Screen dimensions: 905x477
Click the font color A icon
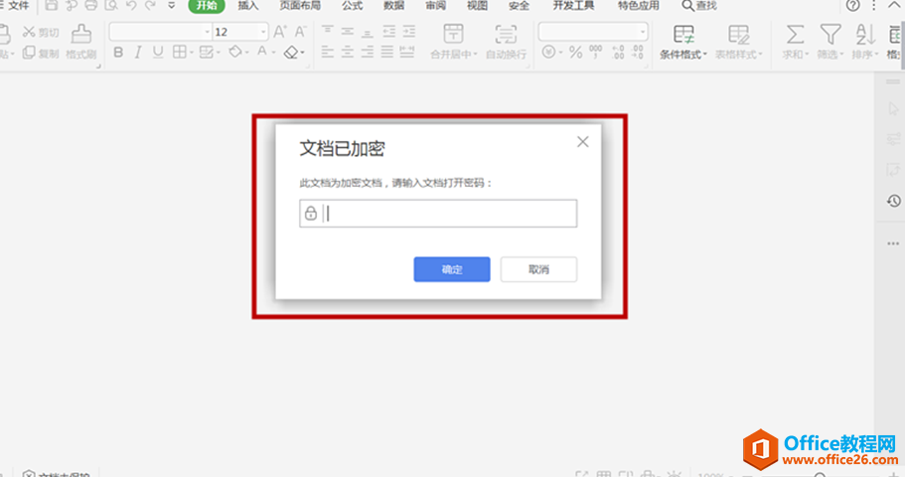tap(262, 52)
